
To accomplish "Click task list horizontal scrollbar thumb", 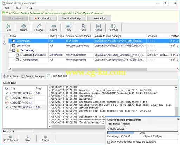I will click(x=79, y=69).
